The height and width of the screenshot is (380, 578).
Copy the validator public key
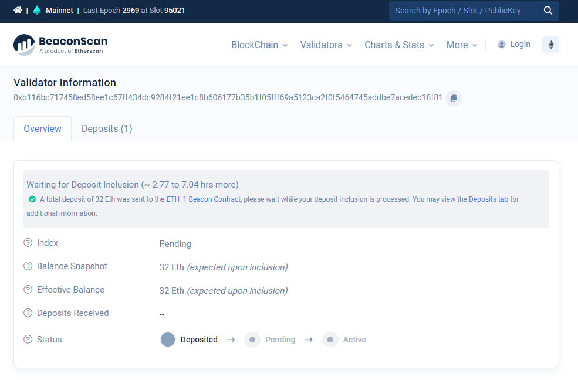454,99
